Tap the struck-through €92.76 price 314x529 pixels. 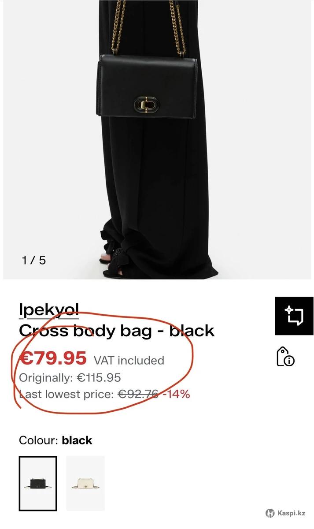(x=138, y=394)
